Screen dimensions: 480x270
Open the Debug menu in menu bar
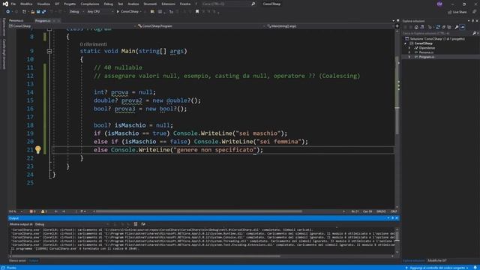[108, 4]
